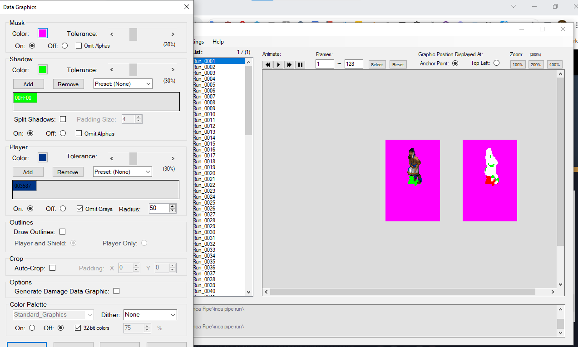Open the Player Preset dropdown
Image resolution: width=578 pixels, height=347 pixels.
point(123,171)
